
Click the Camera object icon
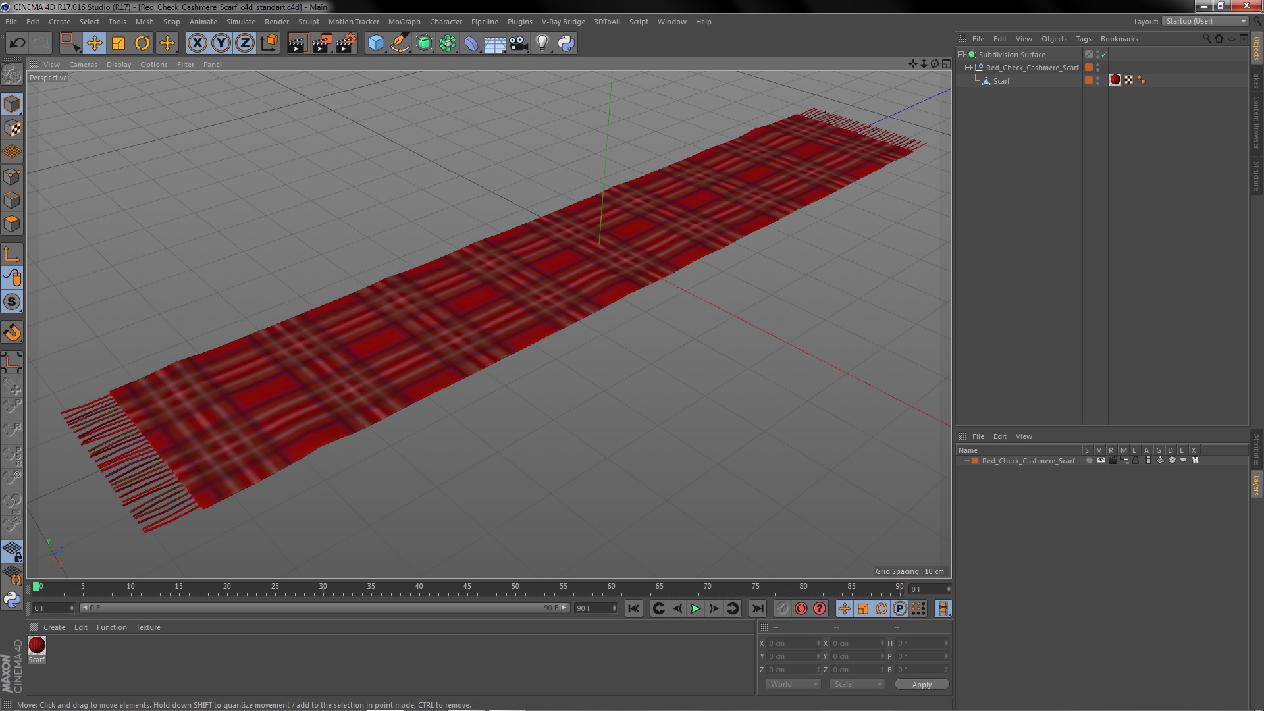519,43
